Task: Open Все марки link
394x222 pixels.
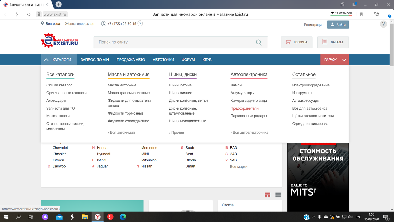Action: click(x=239, y=167)
